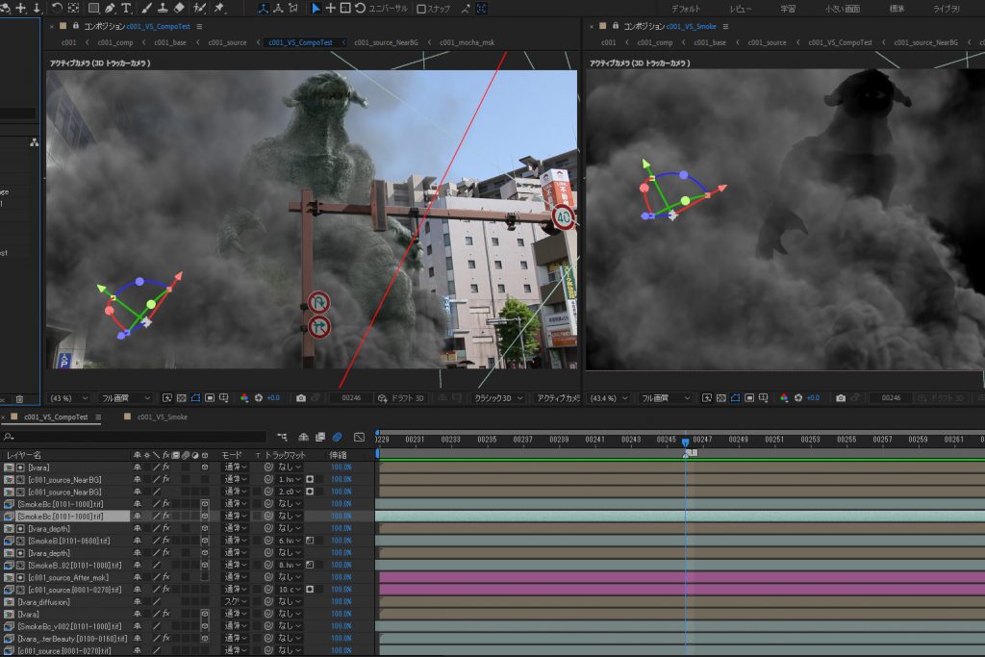Open c001_base in CompoTest viewer breadcrumb

coord(170,42)
